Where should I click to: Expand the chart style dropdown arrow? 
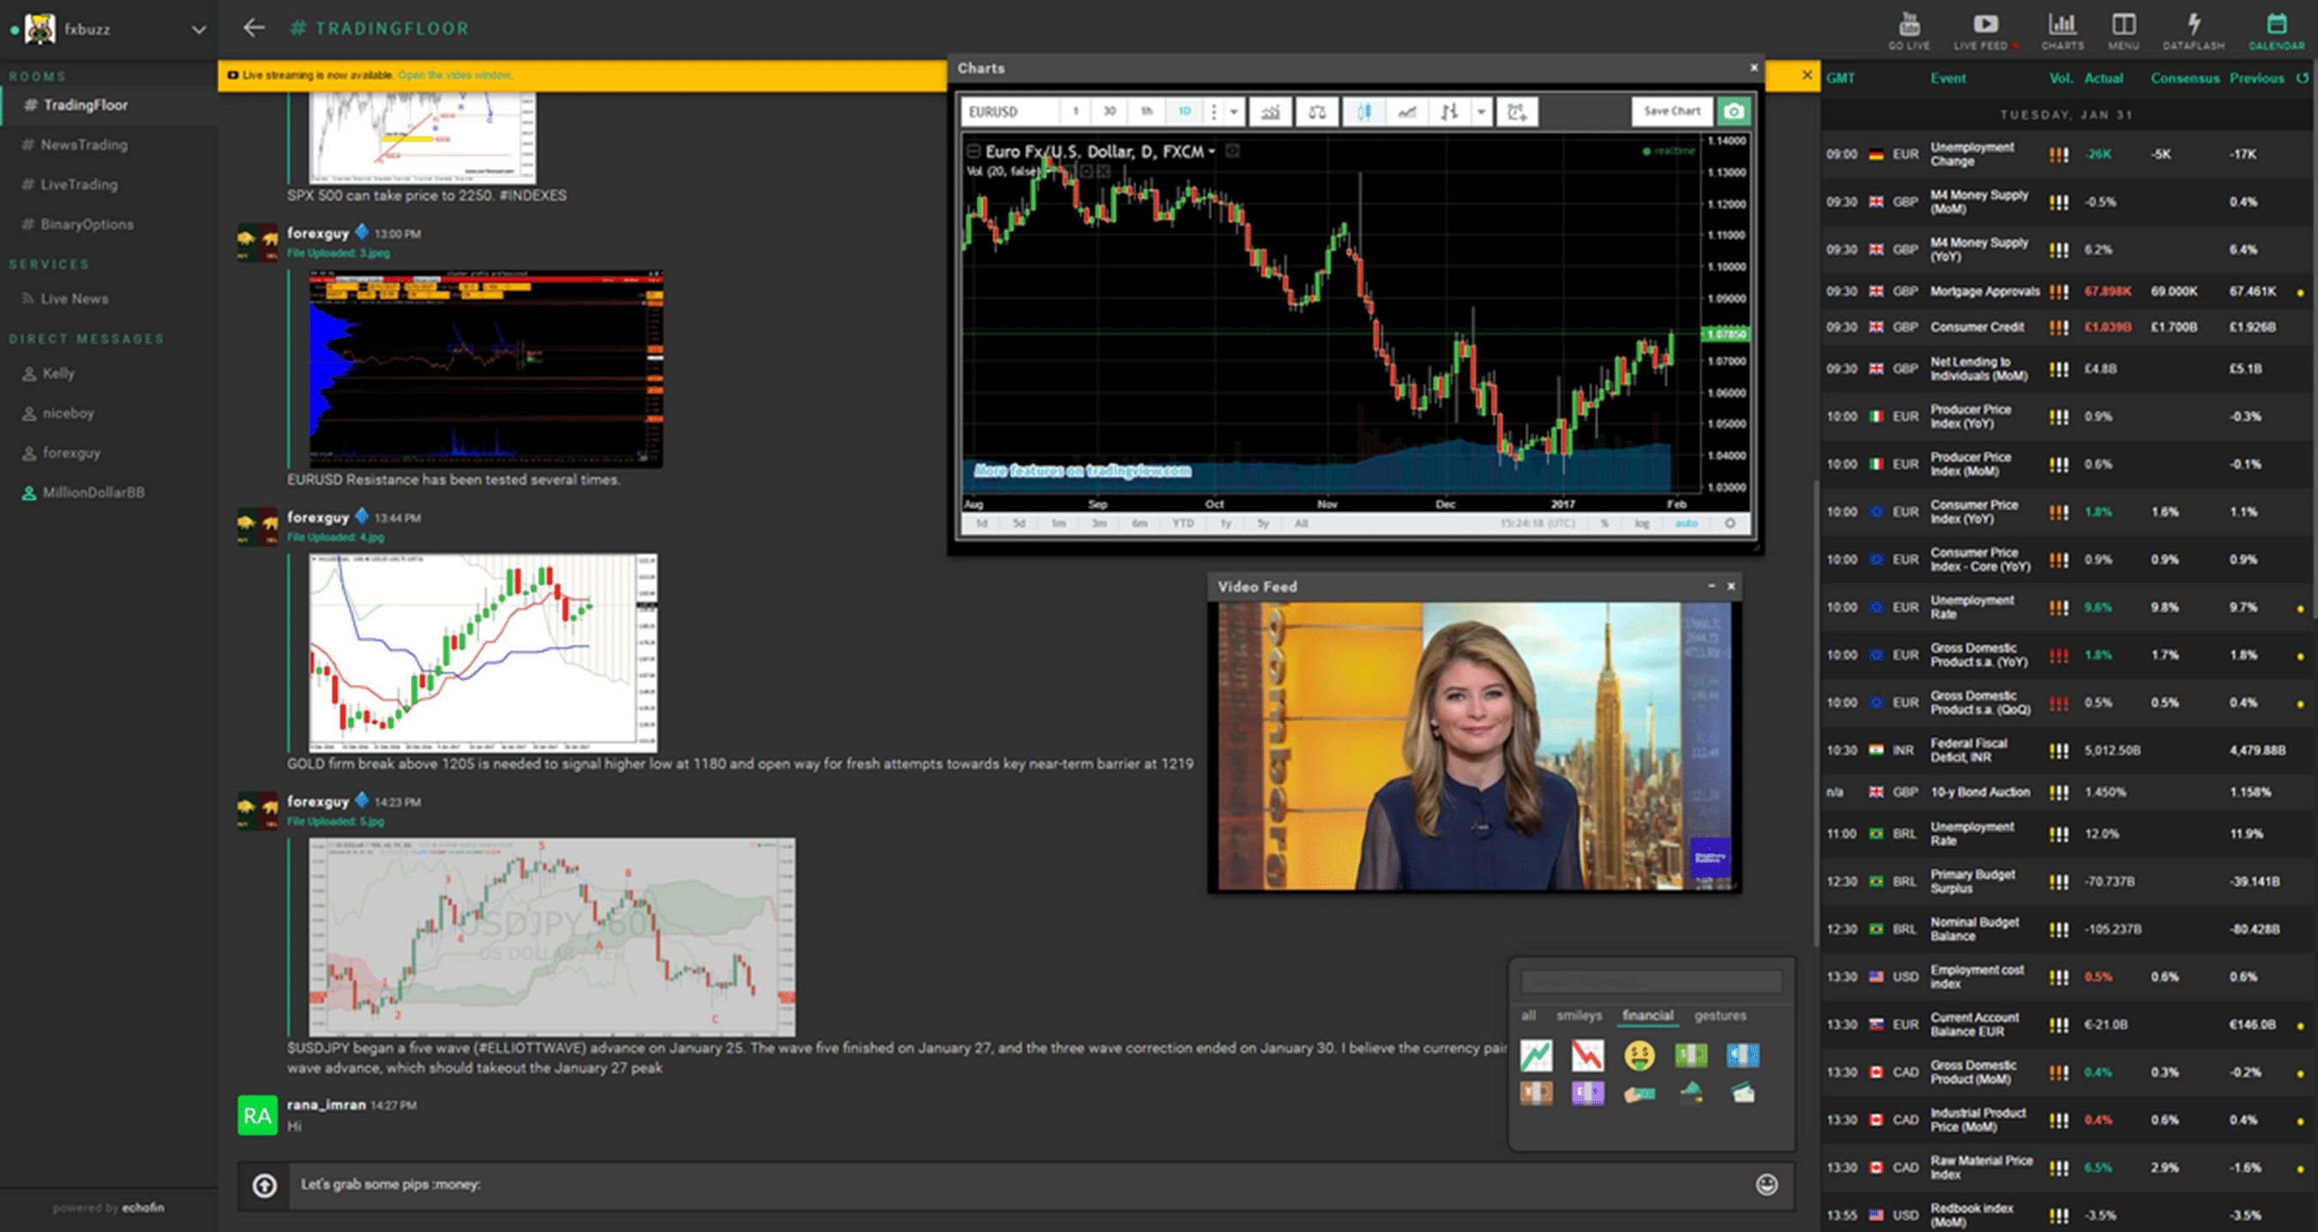click(x=1480, y=112)
